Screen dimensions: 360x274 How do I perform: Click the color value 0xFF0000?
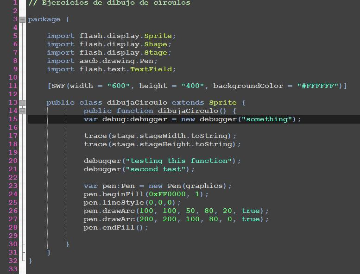pos(167,194)
